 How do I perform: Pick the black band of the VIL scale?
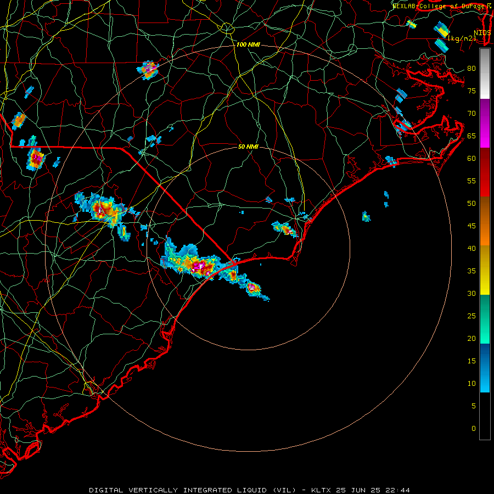(485, 416)
